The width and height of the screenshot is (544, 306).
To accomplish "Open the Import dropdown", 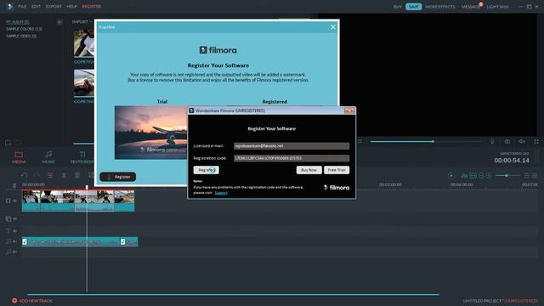I will click(82, 22).
